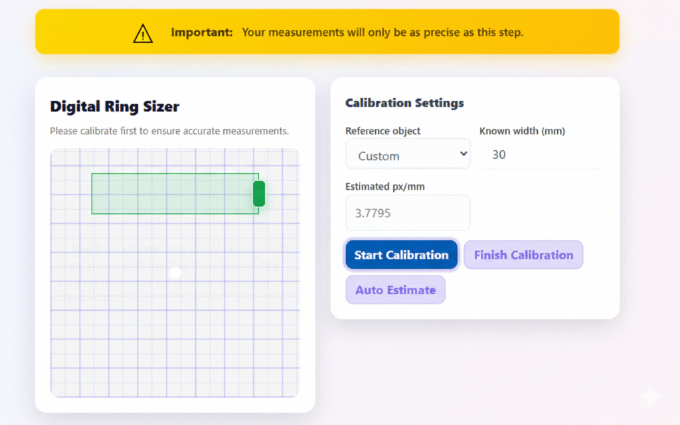Image resolution: width=680 pixels, height=425 pixels.
Task: Click the white circle marker on the grid
Action: 175,273
